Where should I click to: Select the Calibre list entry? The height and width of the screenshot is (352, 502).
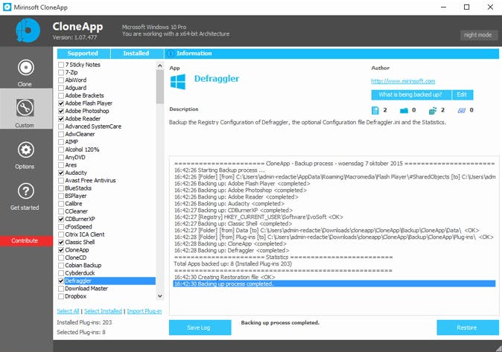74,203
